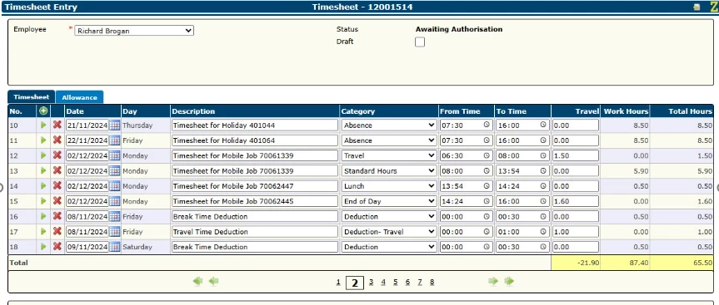Go to page 5
Image resolution: width=719 pixels, height=305 pixels.
click(395, 282)
